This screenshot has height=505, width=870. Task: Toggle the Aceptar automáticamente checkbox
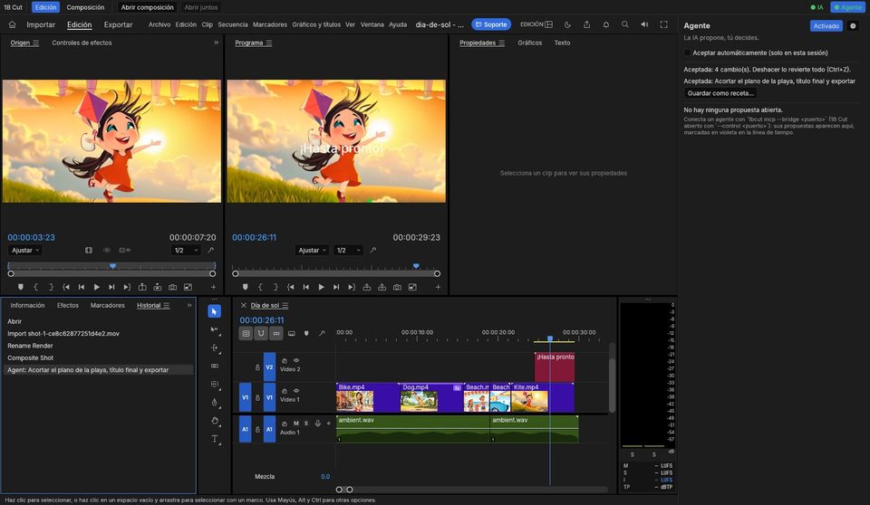pyautogui.click(x=688, y=52)
